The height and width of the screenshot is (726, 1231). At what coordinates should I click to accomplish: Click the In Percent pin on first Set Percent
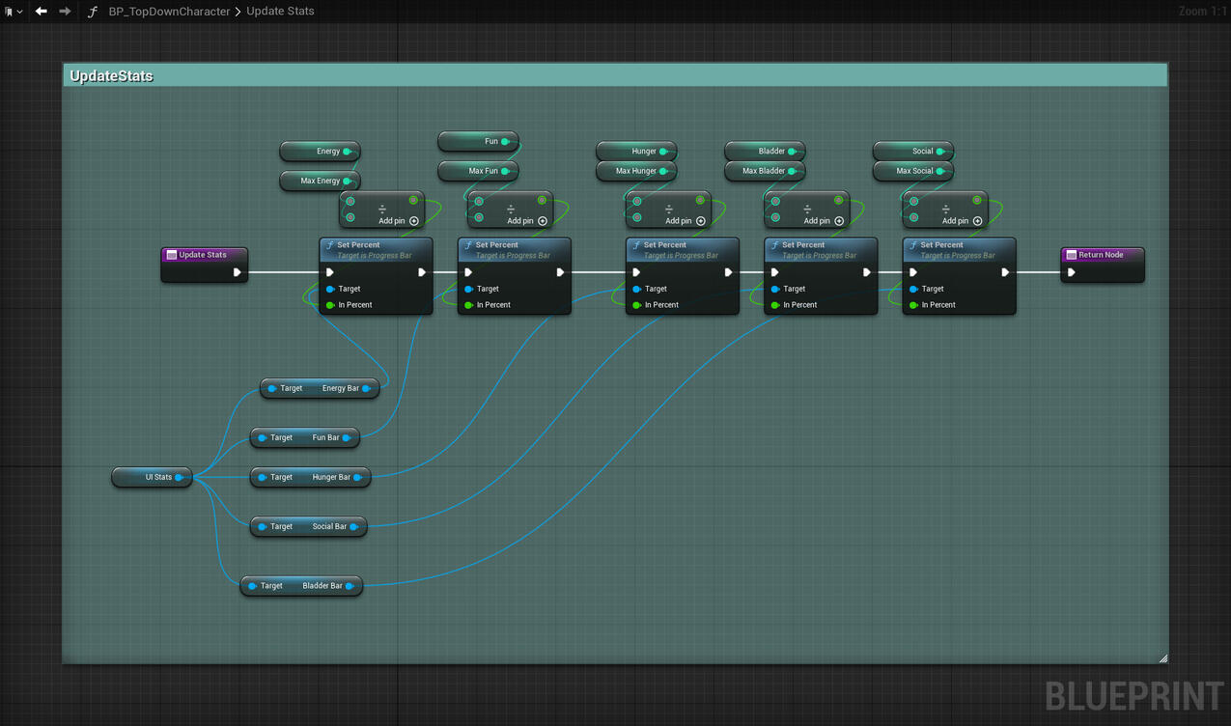(331, 305)
